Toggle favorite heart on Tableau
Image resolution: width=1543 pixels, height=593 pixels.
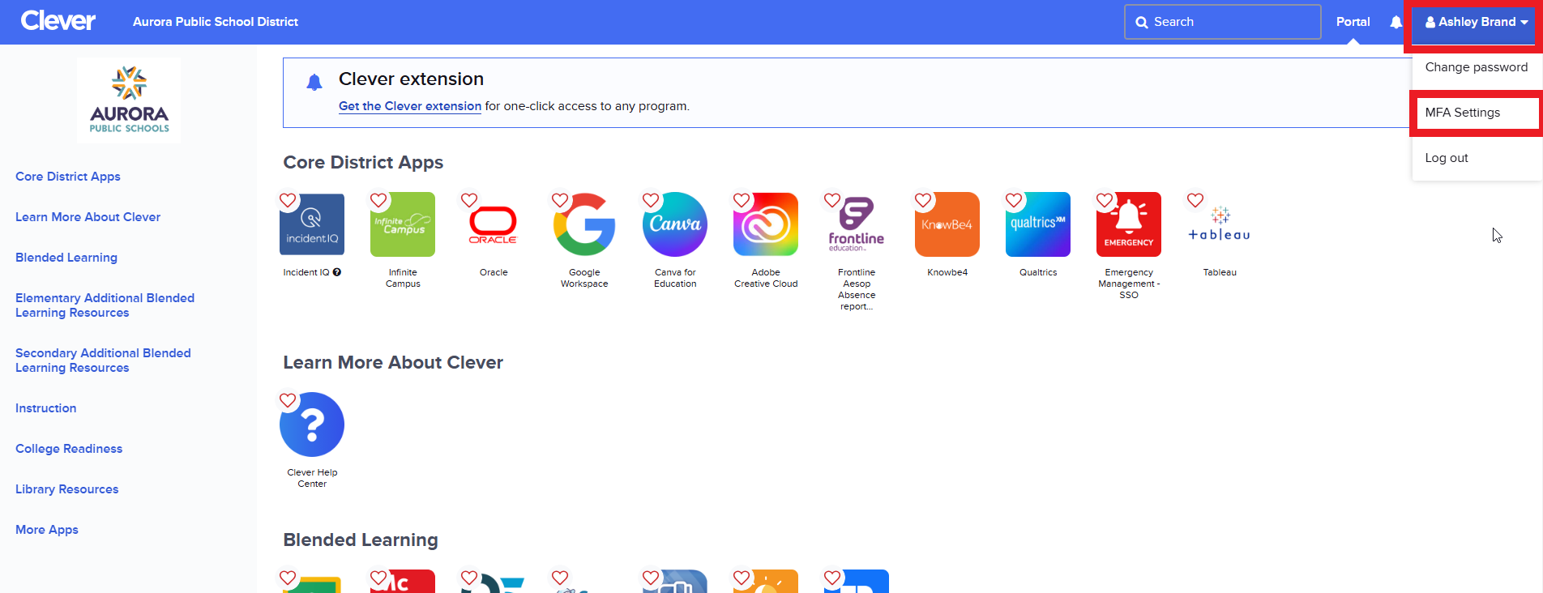pos(1195,200)
